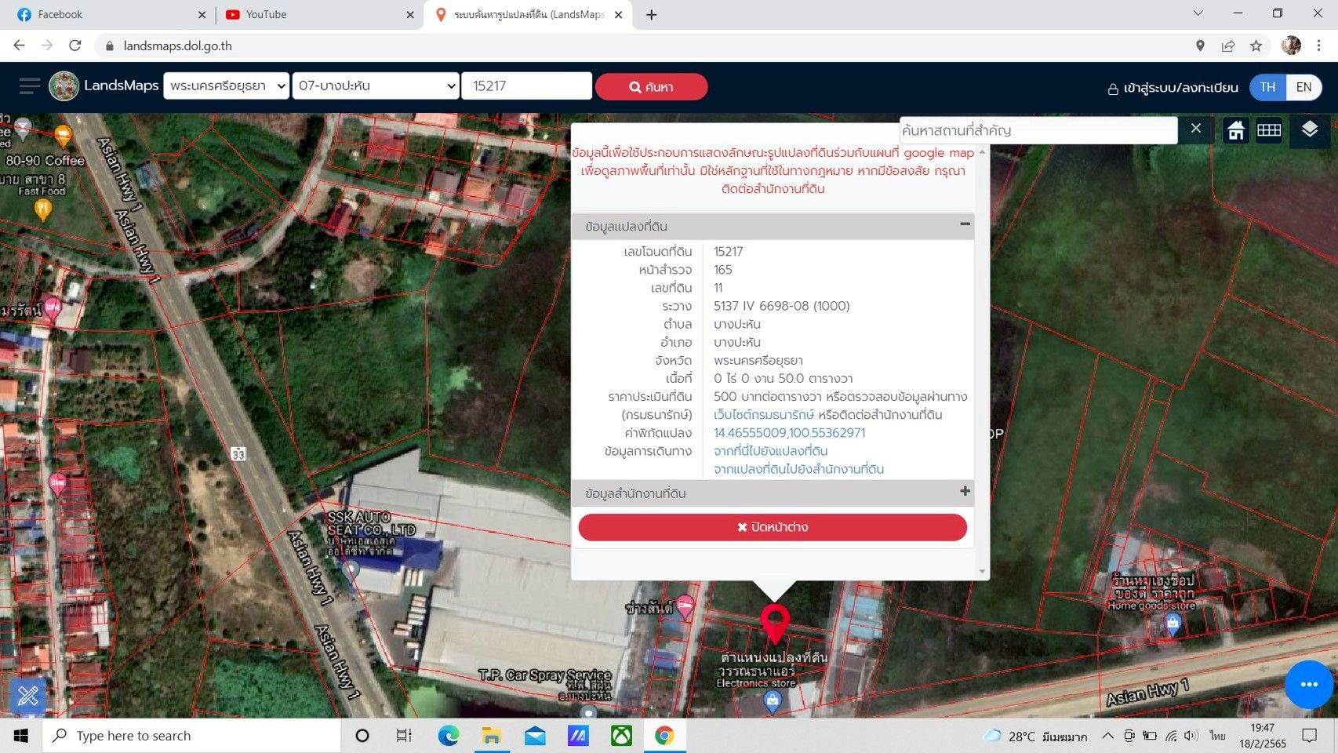Click the address bar landsmaps.dol.go.th

[178, 45]
